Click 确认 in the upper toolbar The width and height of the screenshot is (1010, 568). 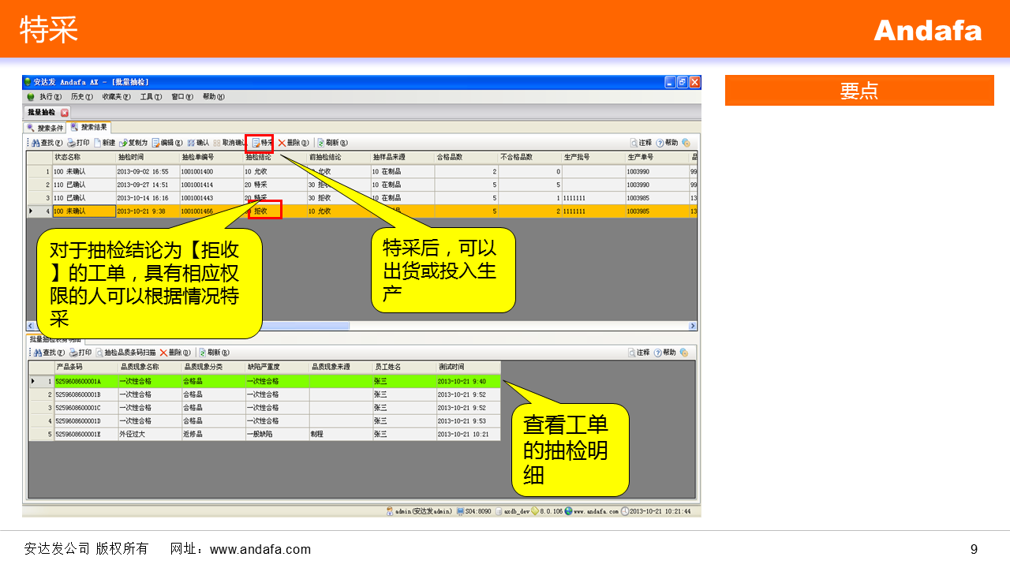pyautogui.click(x=198, y=143)
